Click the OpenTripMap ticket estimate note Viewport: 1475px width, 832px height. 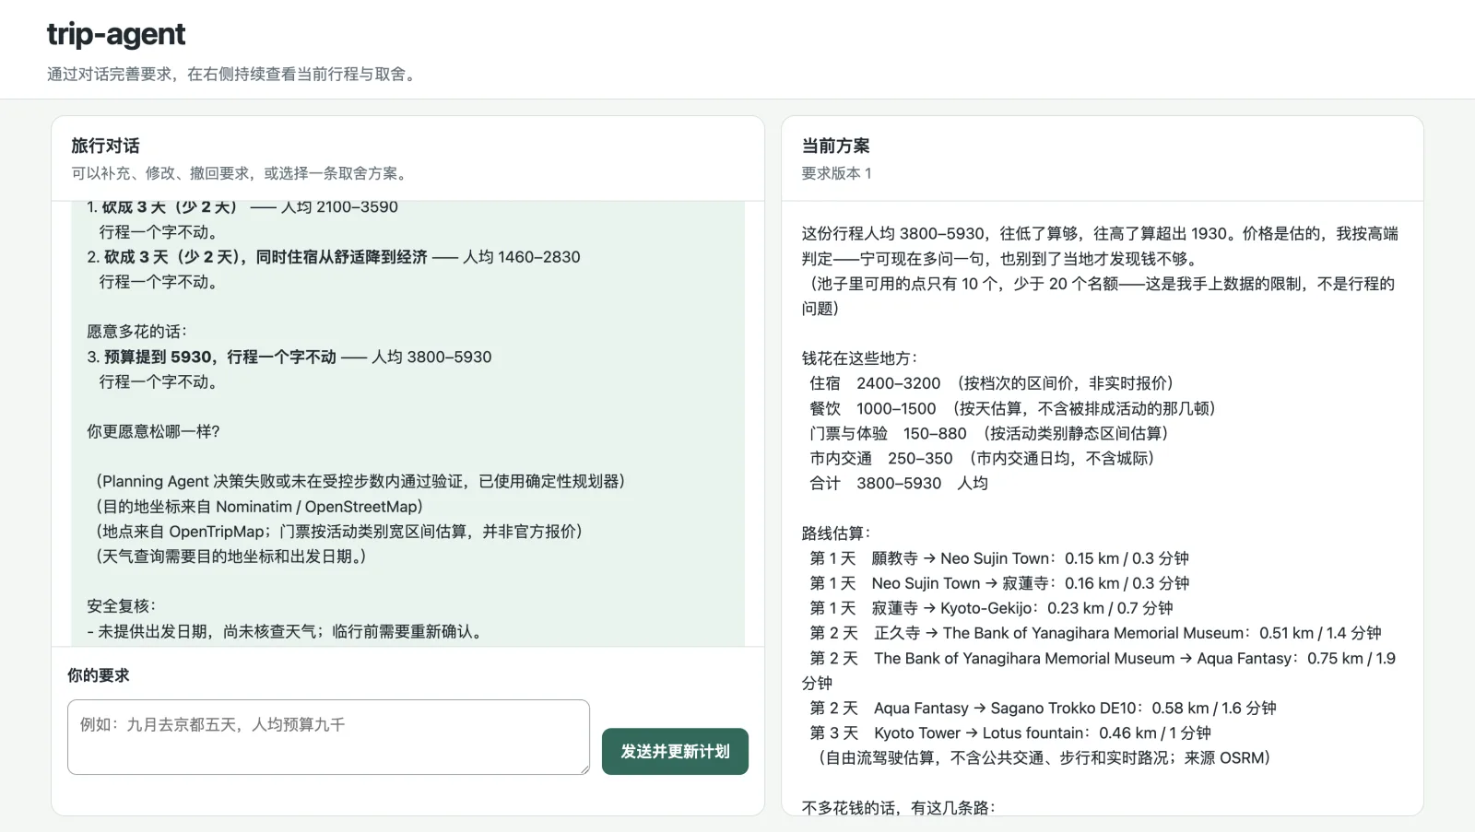(339, 532)
